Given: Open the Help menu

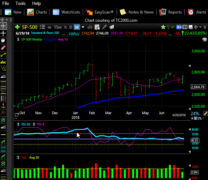Looking at the screenshot, I should coord(36,3).
